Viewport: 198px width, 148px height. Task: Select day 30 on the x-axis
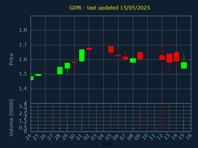tap(72, 137)
